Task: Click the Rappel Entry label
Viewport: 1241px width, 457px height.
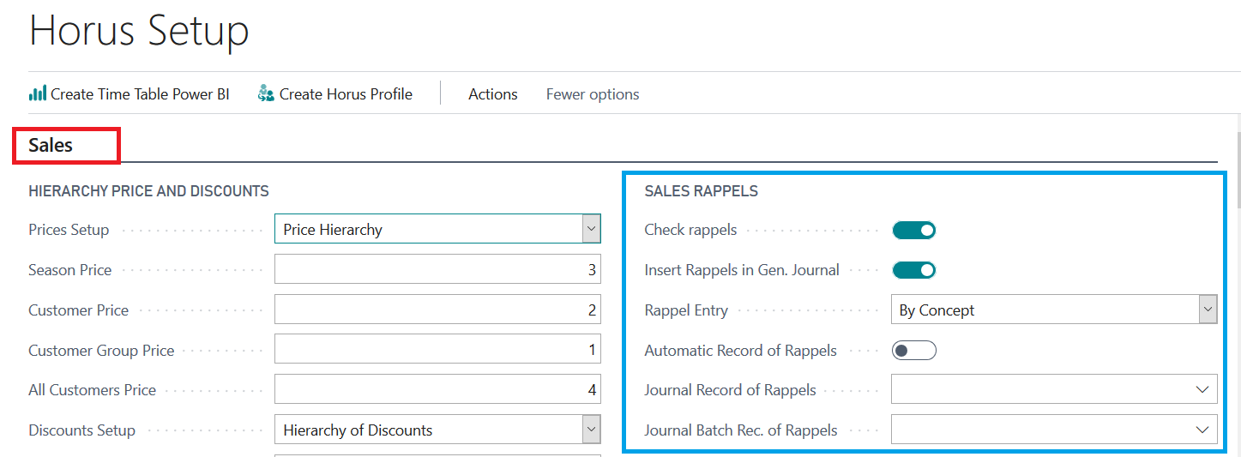Action: tap(686, 310)
